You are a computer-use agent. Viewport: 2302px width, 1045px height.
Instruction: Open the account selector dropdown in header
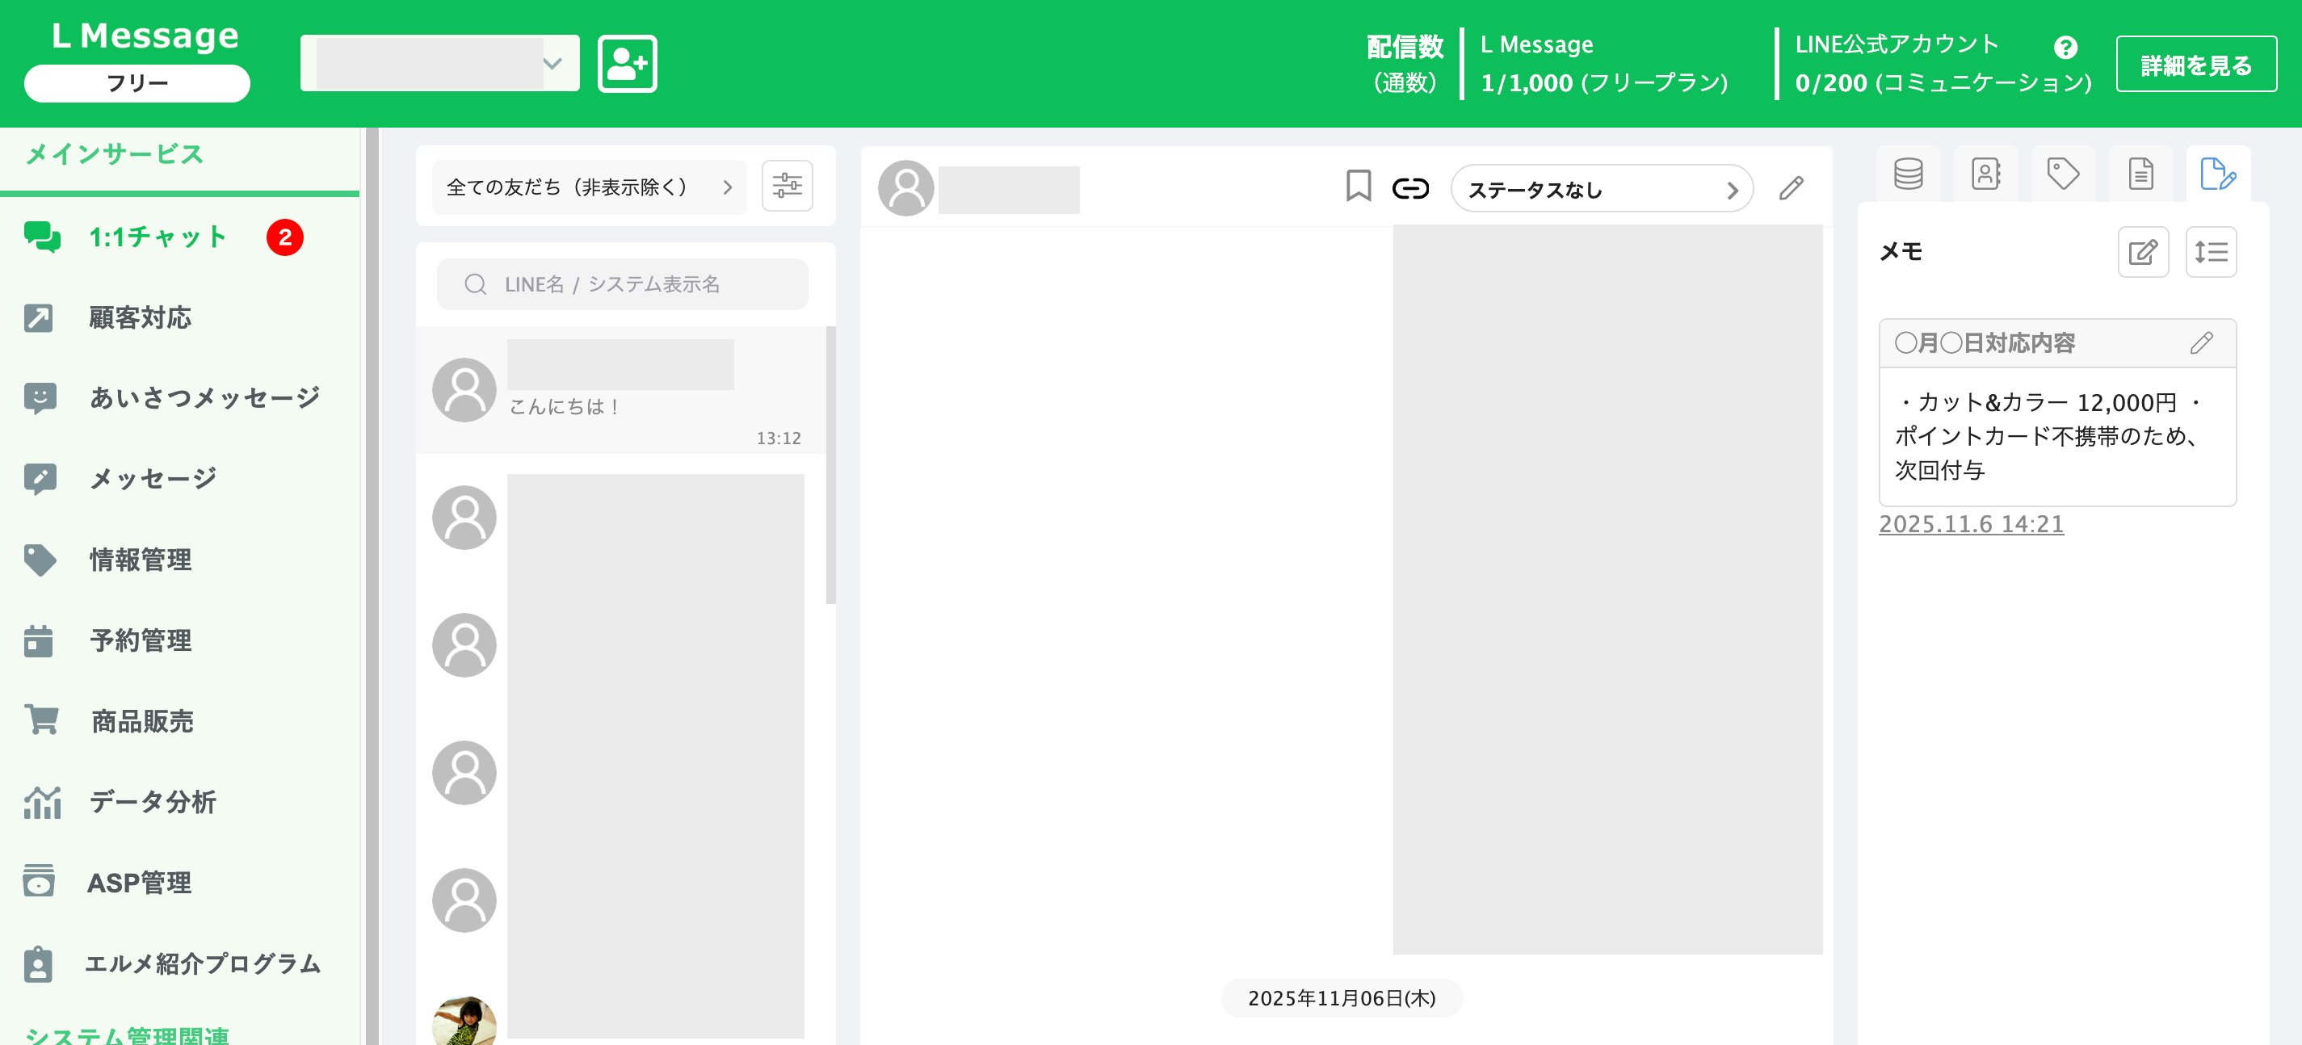tap(439, 64)
